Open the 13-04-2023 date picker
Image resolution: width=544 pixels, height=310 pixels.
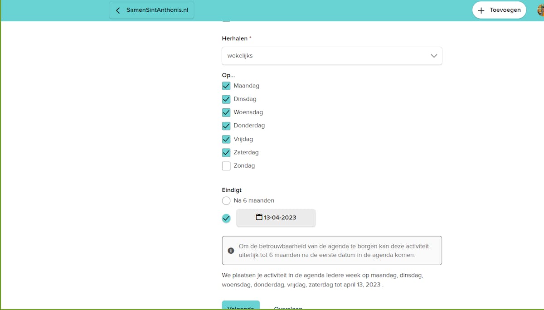(276, 218)
